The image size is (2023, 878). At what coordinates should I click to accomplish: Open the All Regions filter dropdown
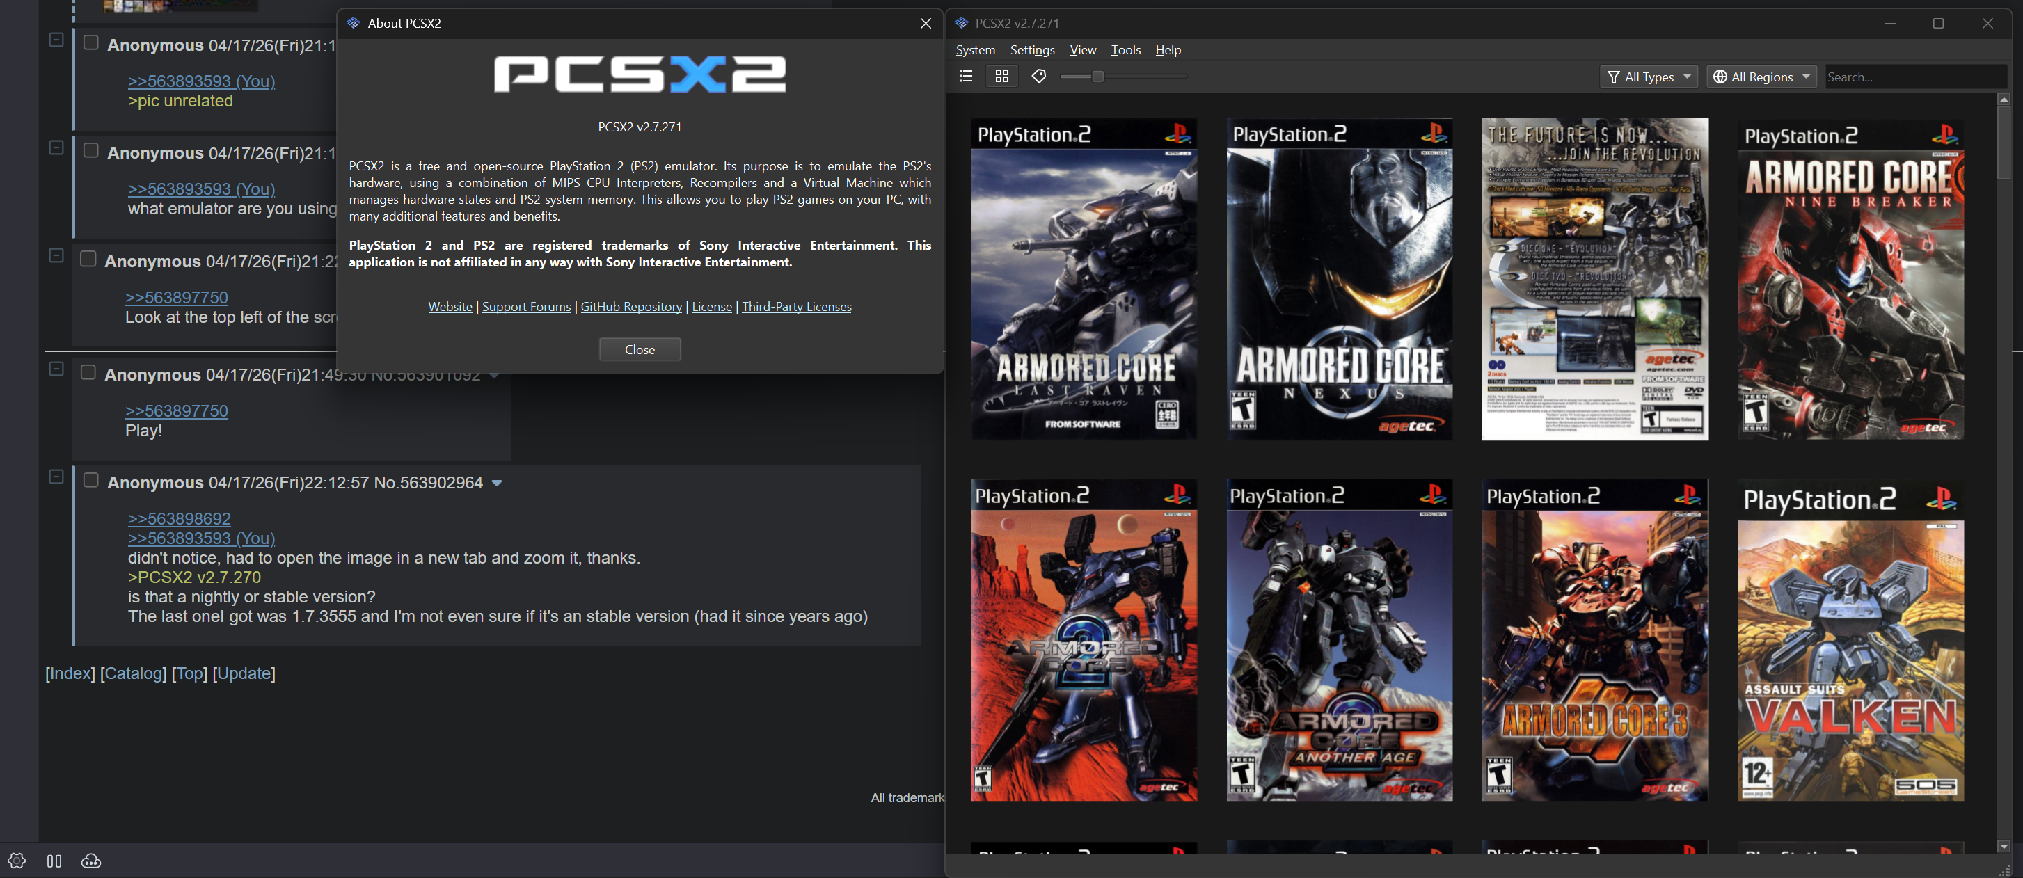tap(1761, 77)
